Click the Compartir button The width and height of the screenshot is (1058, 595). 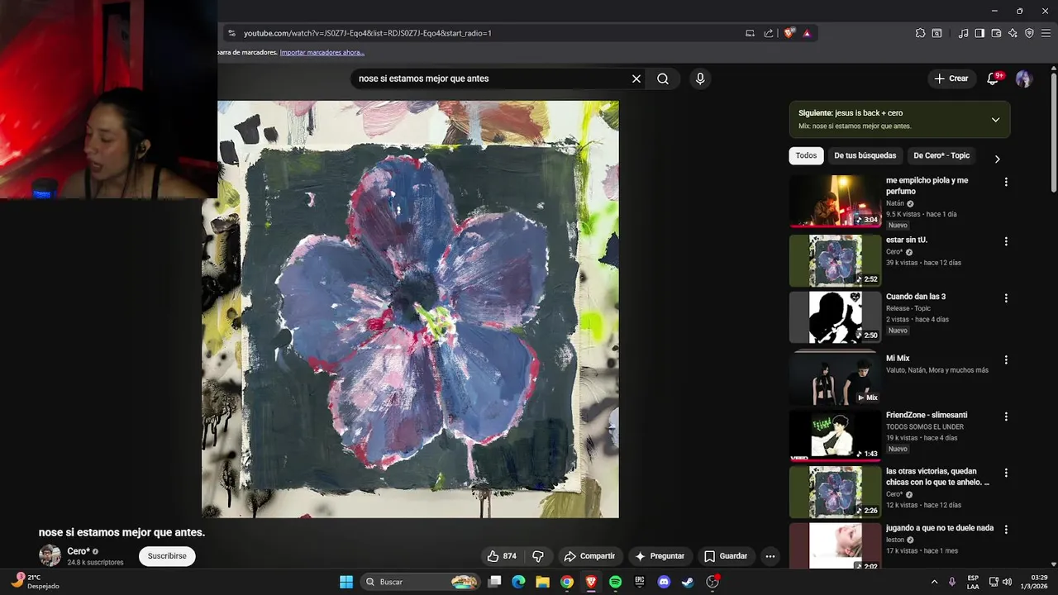tap(589, 556)
